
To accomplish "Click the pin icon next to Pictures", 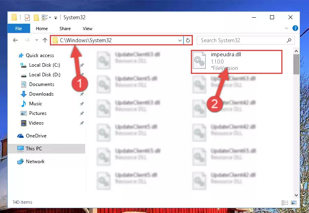I will [x=82, y=113].
